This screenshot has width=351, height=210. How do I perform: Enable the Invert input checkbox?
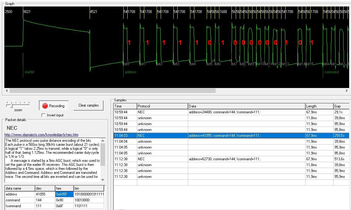click(44, 115)
